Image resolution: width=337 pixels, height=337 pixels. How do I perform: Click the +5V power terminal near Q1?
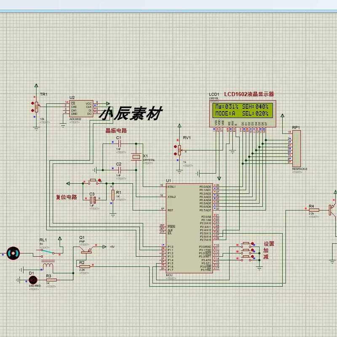click(x=104, y=247)
